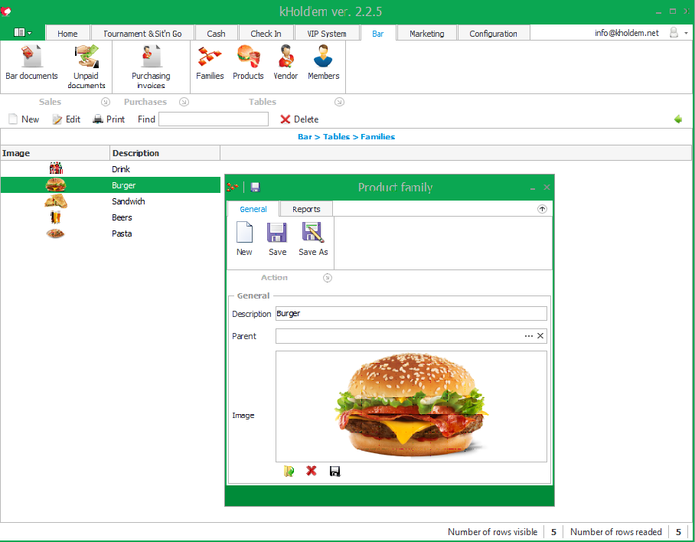The width and height of the screenshot is (695, 542).
Task: Click Purchasing invoices icon
Action: (151, 57)
